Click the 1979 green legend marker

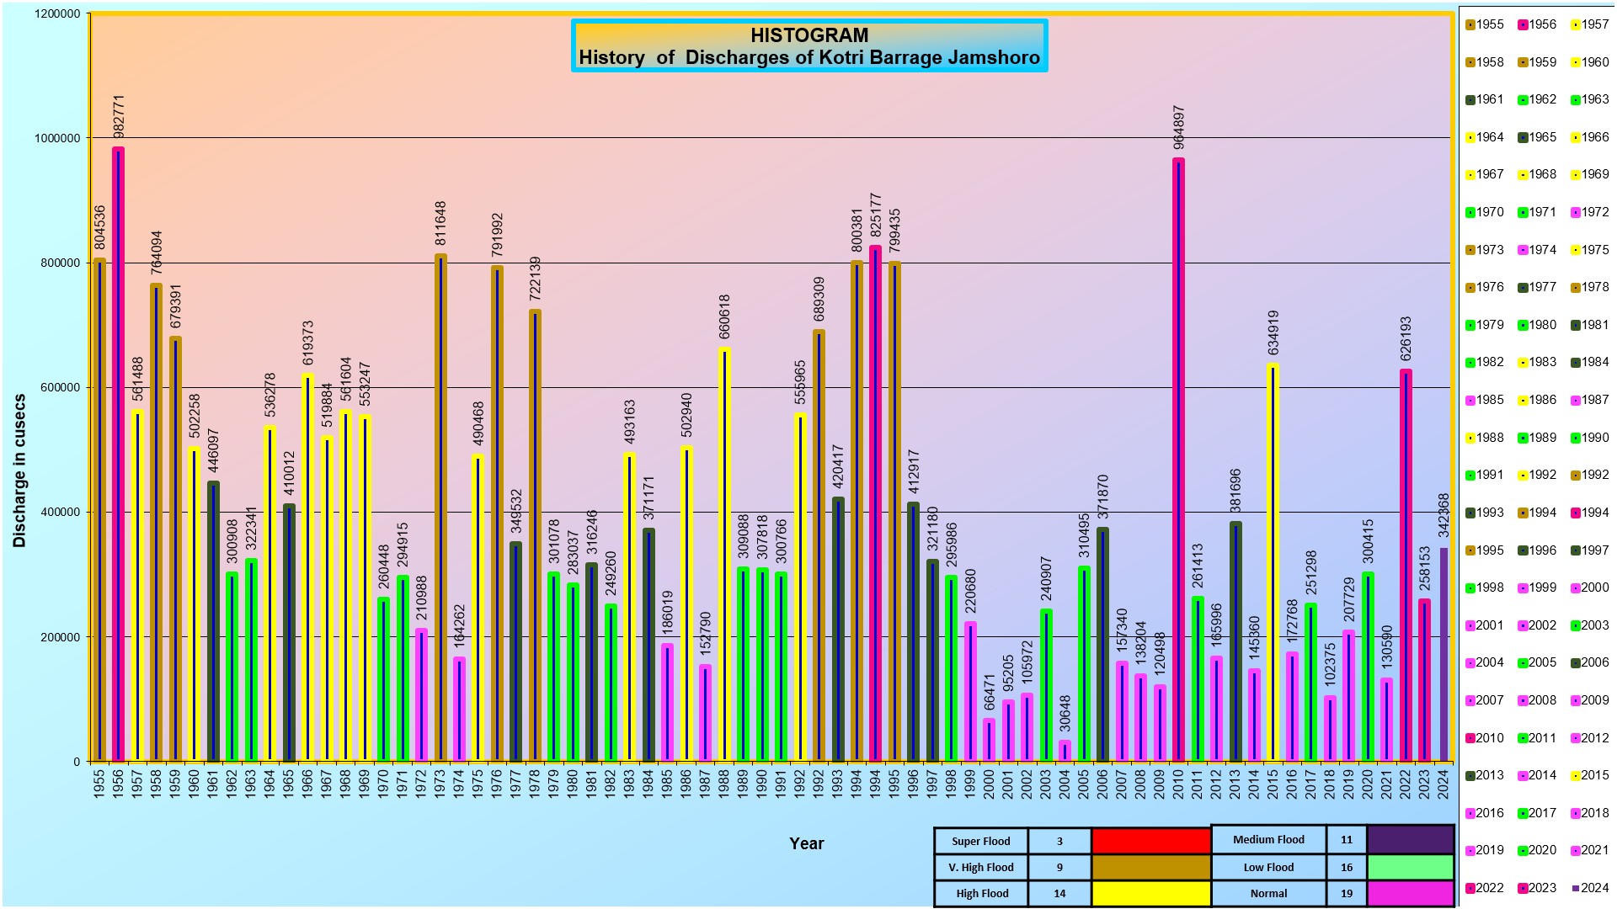(x=1470, y=325)
